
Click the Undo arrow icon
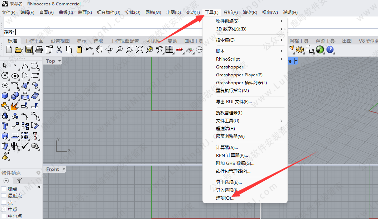[x=89, y=49]
